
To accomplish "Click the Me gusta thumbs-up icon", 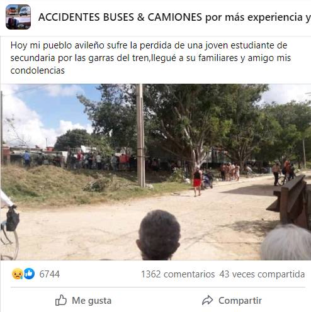I will (x=61, y=300).
